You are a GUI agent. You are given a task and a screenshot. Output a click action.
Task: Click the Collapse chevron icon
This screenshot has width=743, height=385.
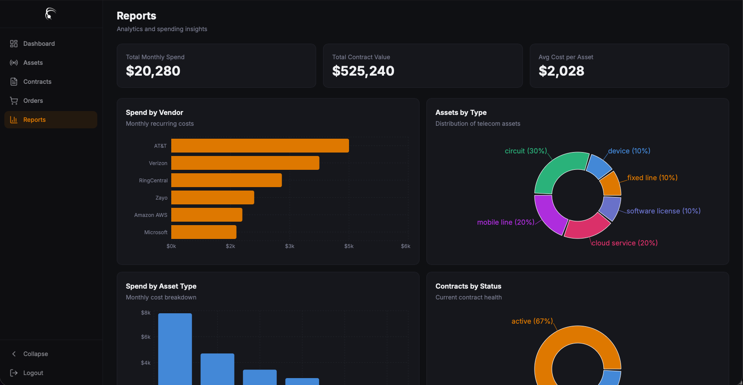click(14, 354)
